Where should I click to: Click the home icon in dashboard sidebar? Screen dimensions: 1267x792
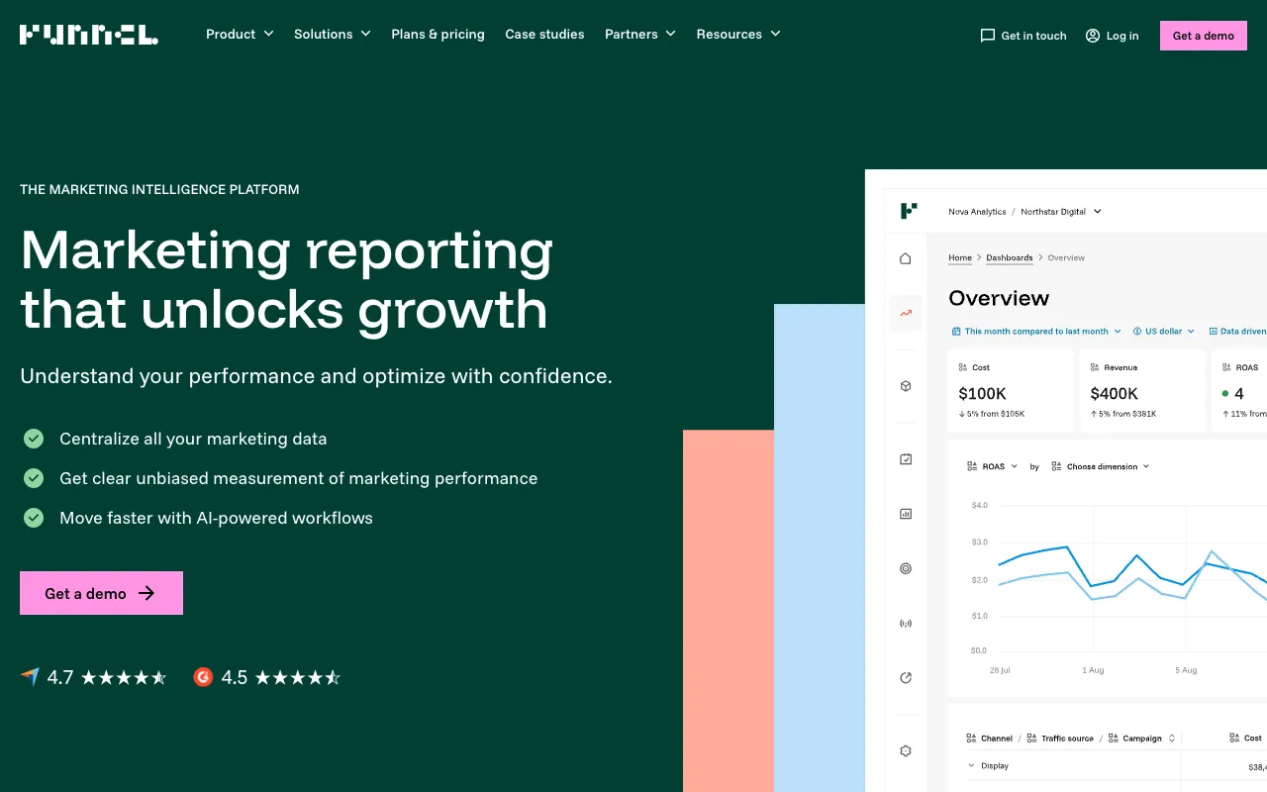pos(905,258)
